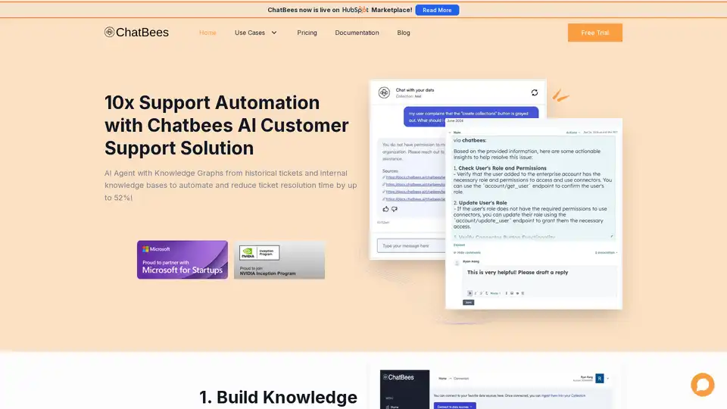Open the orange chat widget bubble

point(702,385)
